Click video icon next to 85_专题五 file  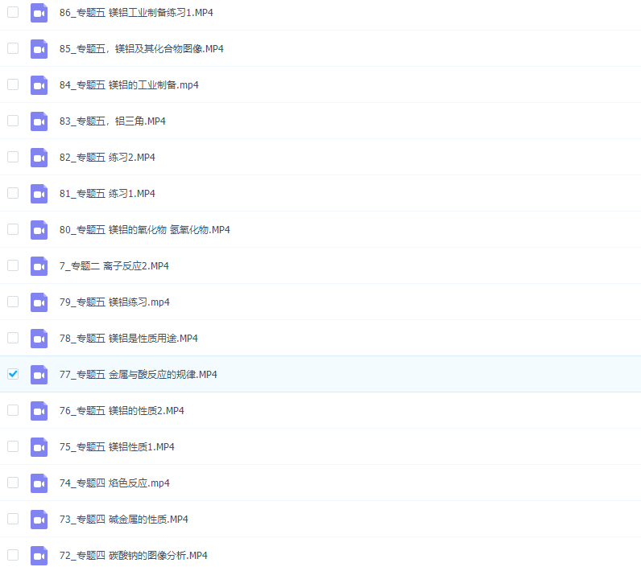click(x=39, y=49)
